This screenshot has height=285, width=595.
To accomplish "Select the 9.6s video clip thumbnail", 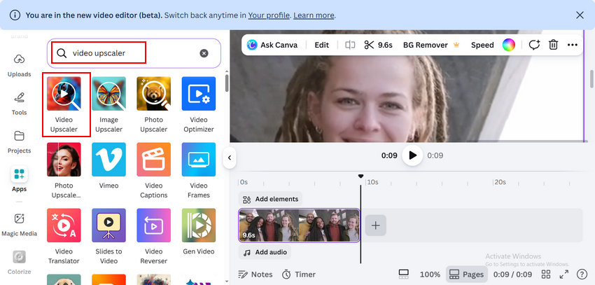I will click(299, 225).
